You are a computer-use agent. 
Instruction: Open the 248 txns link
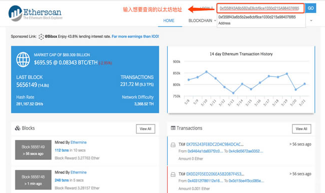click(62, 180)
